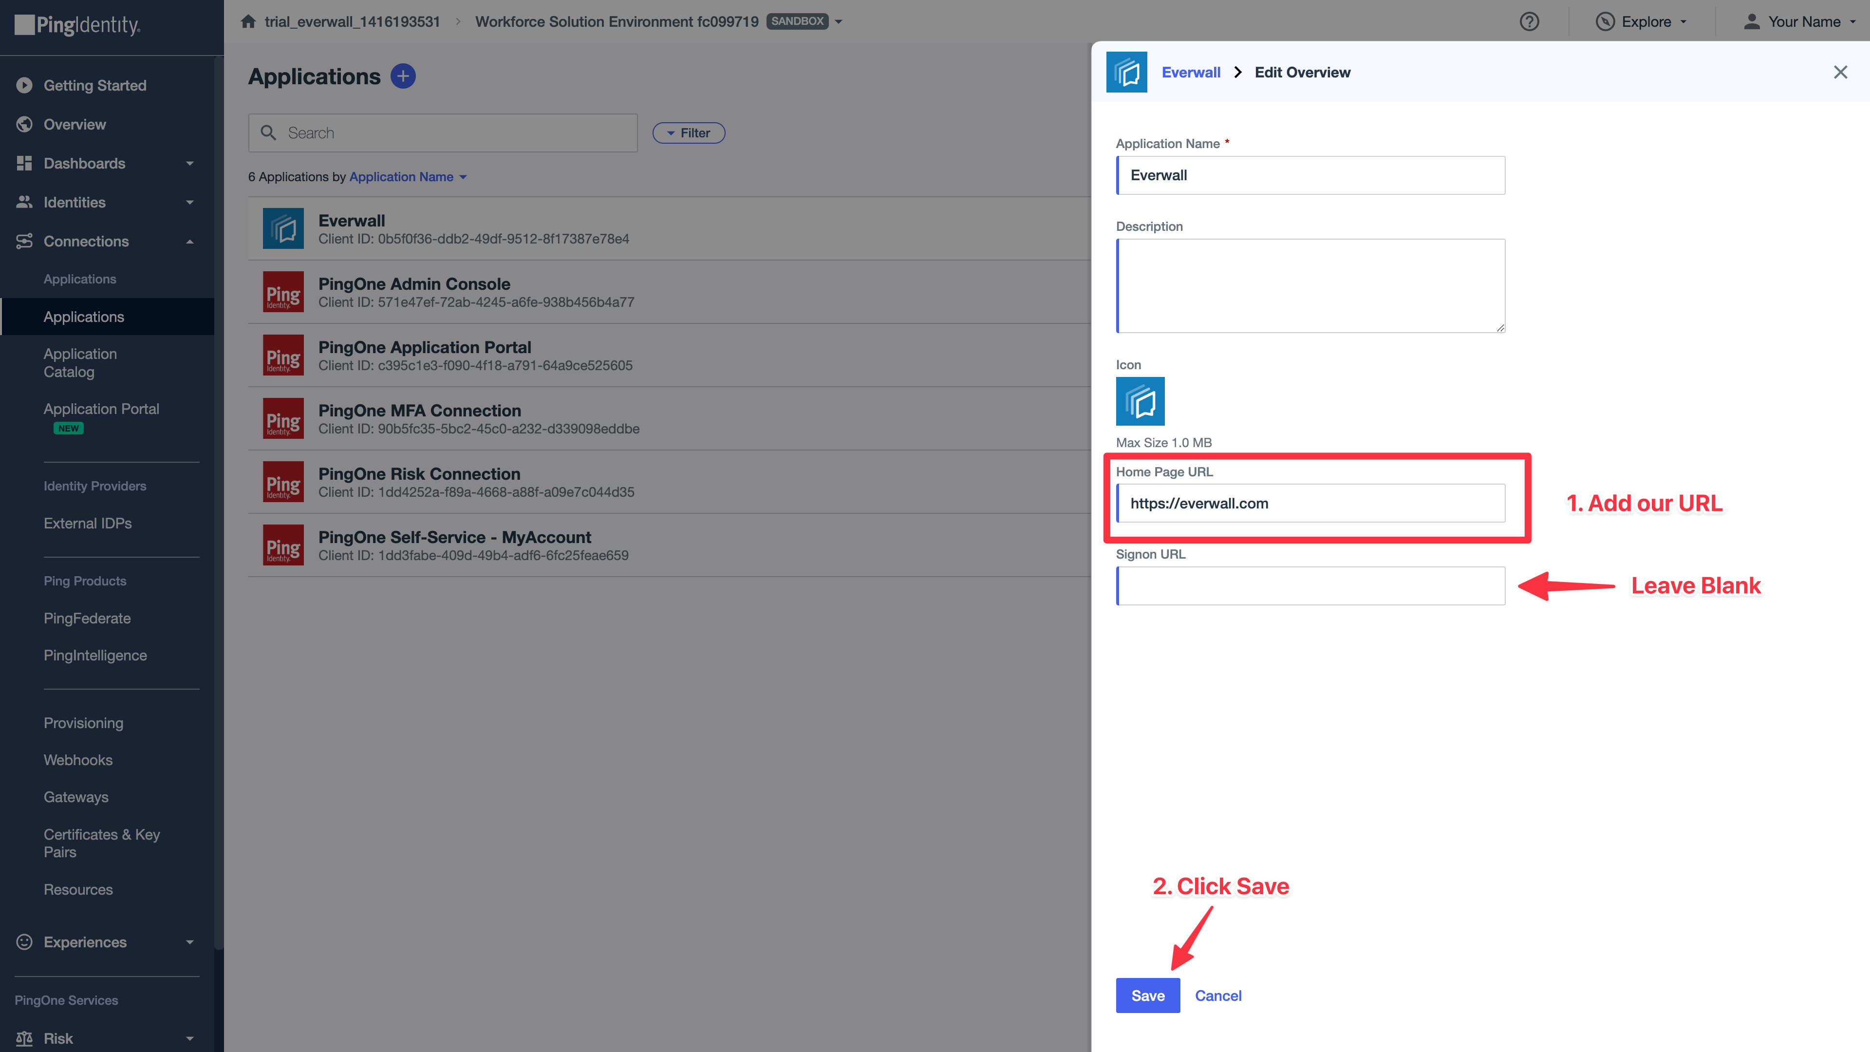
Task: Click the Connections icon in sidebar
Action: (x=24, y=241)
